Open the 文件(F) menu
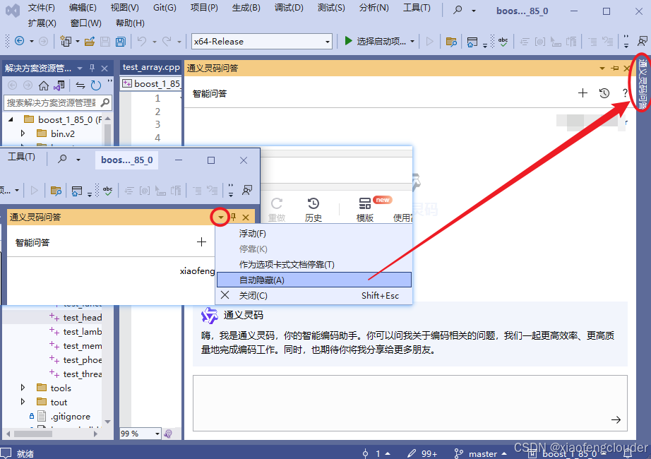Viewport: 651px width, 459px height. [x=41, y=8]
